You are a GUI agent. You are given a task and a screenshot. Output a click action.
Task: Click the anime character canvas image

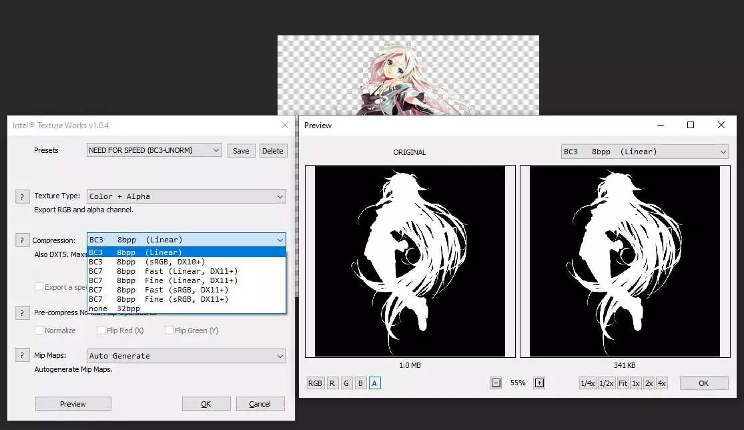click(x=408, y=75)
